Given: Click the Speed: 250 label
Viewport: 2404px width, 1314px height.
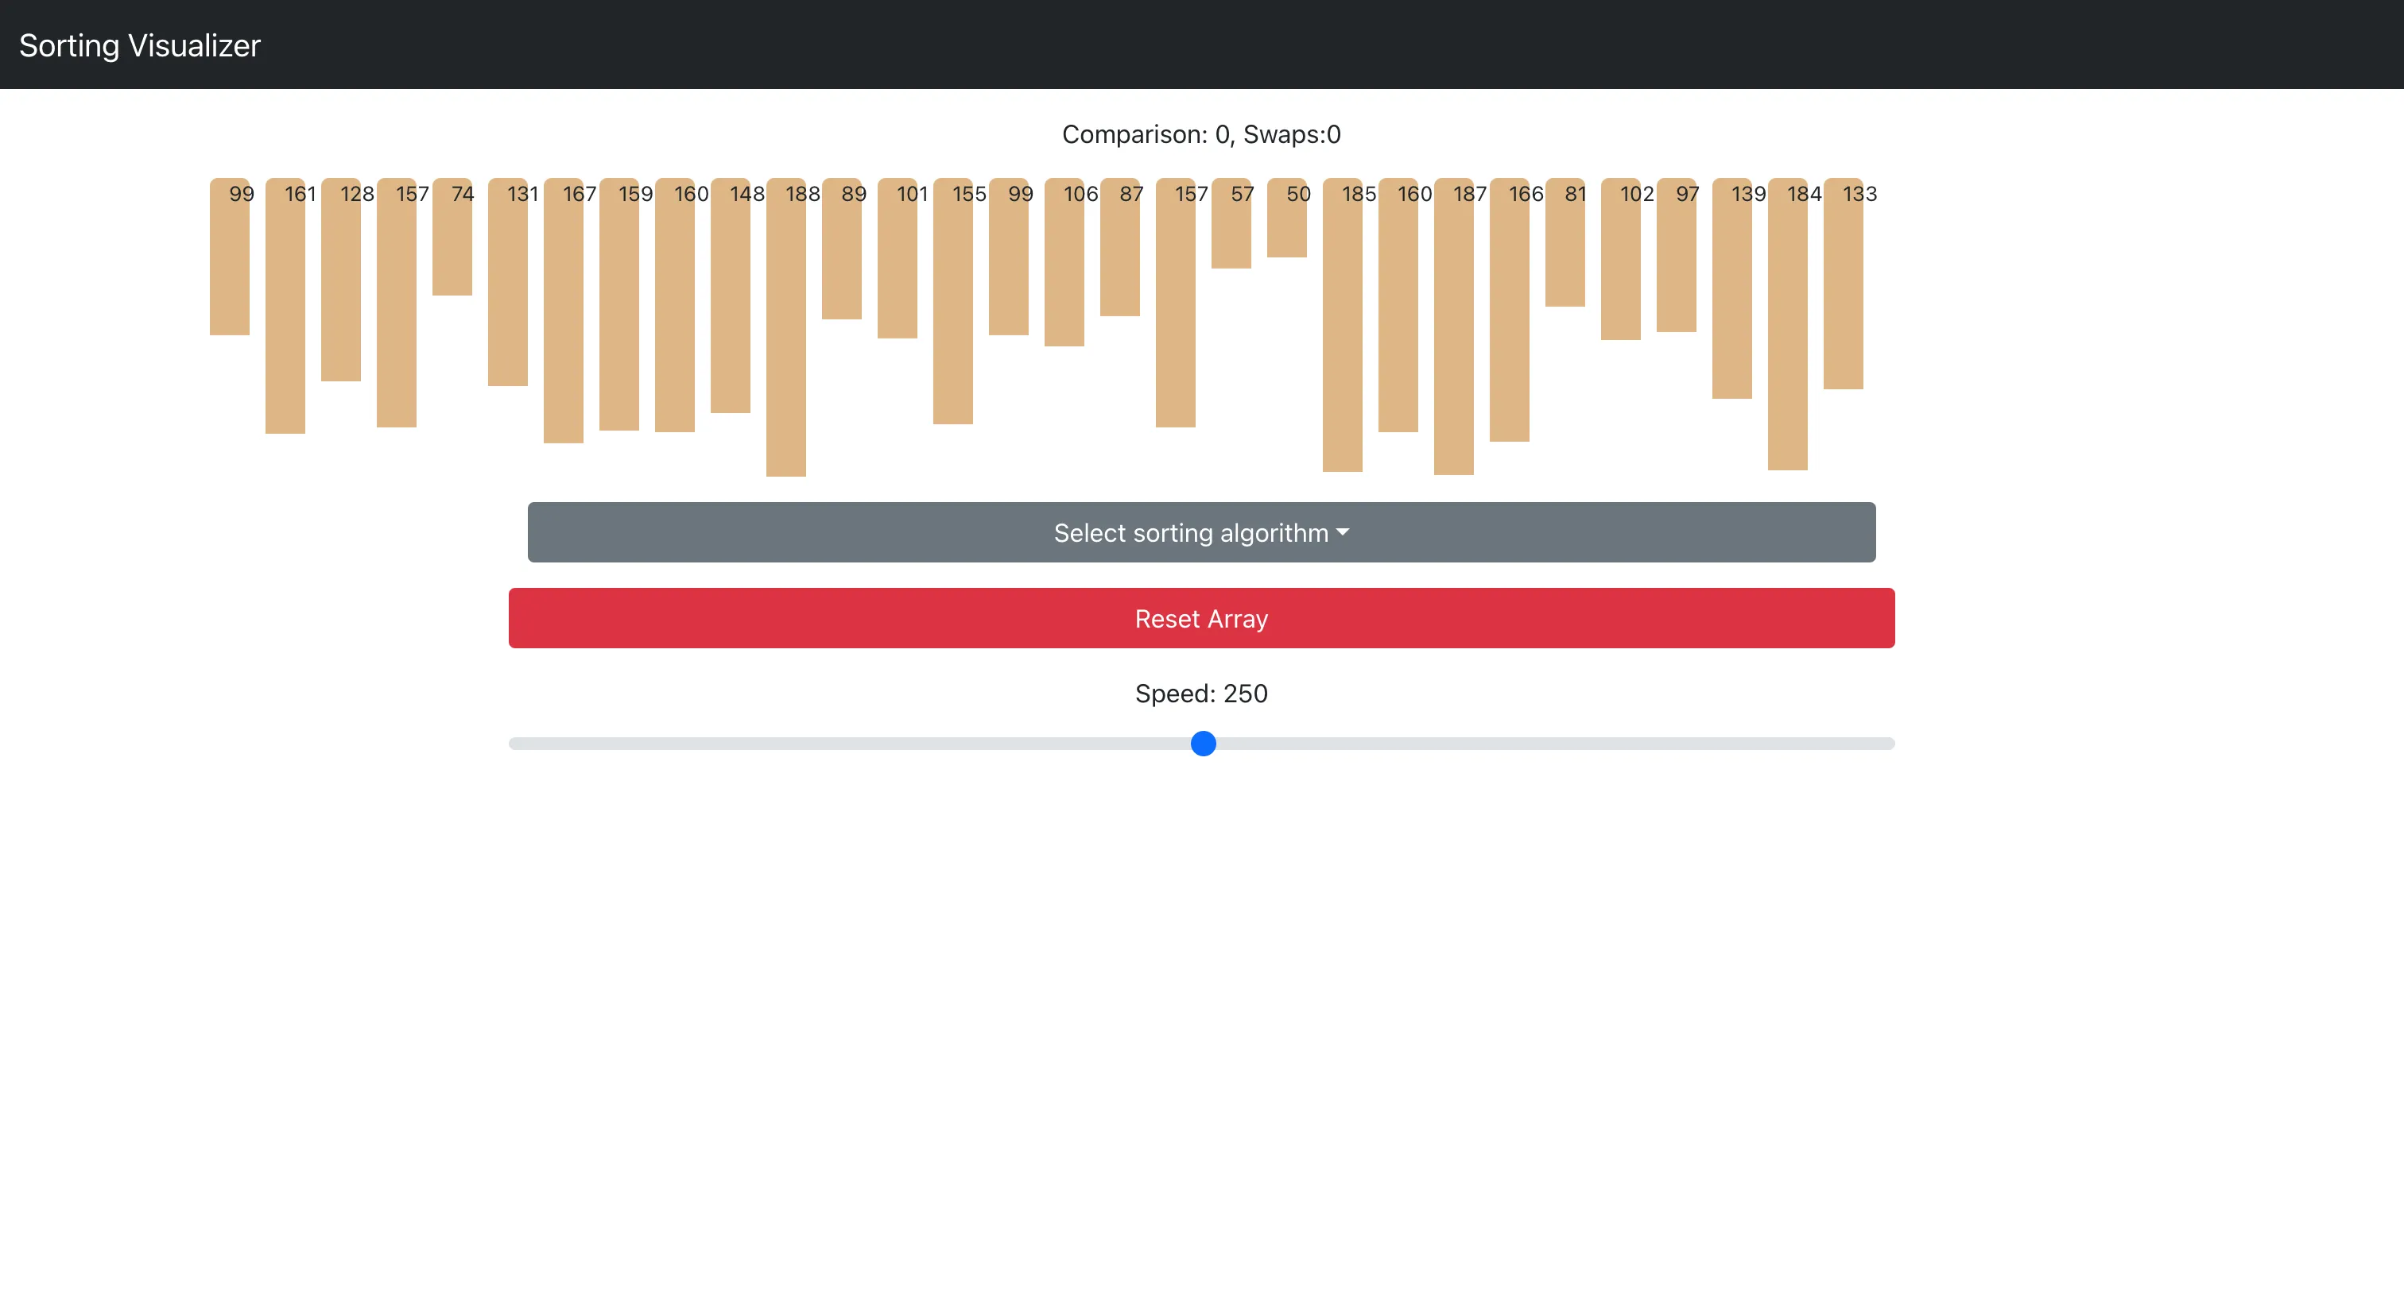Looking at the screenshot, I should (x=1201, y=693).
